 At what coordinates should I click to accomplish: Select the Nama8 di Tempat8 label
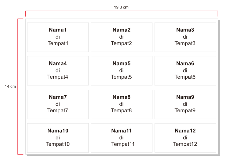pyautogui.click(x=122, y=104)
